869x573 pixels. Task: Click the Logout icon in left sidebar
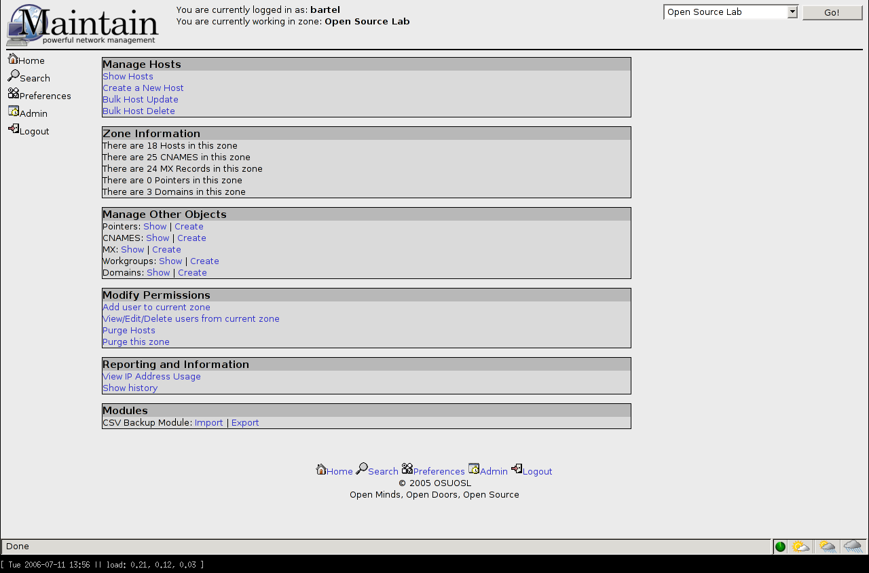(14, 129)
